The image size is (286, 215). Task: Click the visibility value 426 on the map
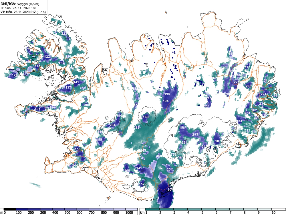coord(257,118)
